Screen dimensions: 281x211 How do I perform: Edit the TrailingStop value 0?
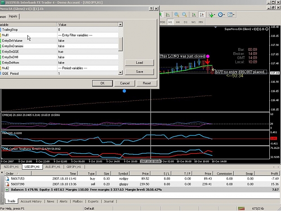[x=88, y=30]
